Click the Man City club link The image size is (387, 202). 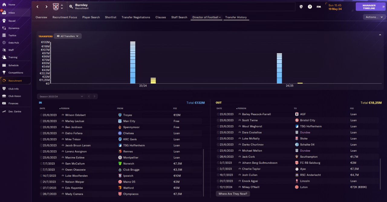coord(129,121)
